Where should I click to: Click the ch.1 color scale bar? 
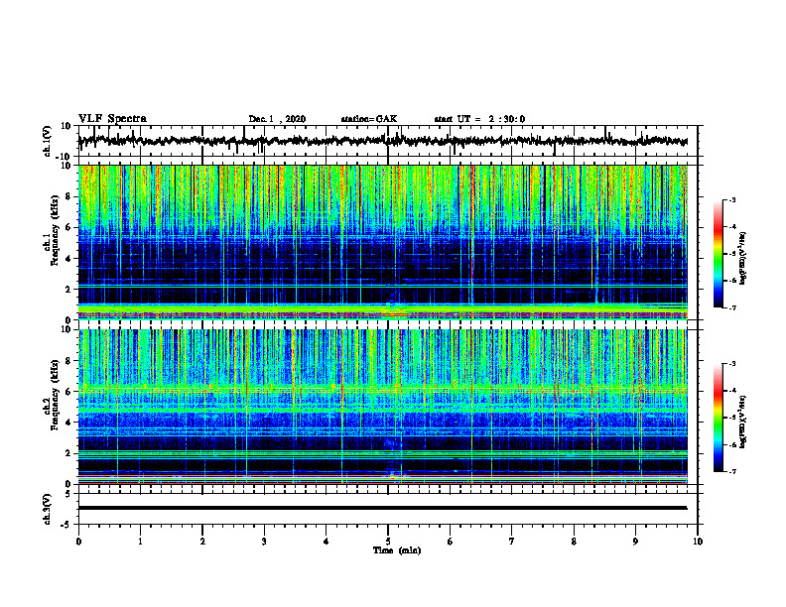719,254
